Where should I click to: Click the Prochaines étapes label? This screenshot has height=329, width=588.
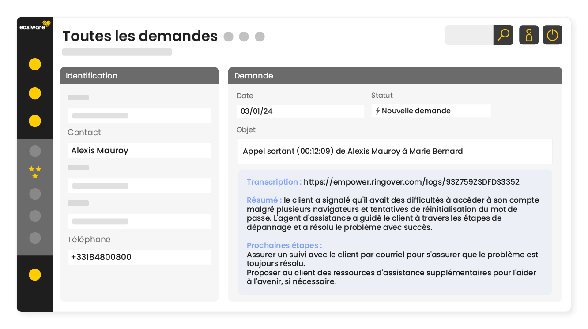pyautogui.click(x=284, y=245)
